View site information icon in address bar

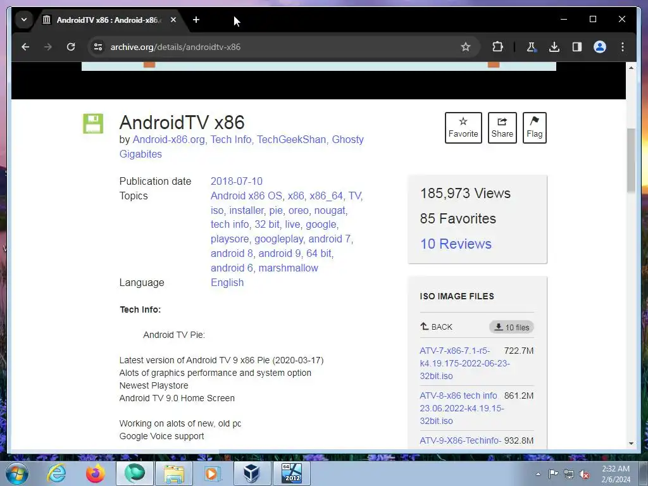(x=98, y=47)
